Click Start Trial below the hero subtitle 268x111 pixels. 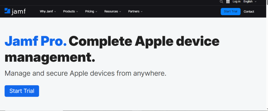[x=22, y=91]
